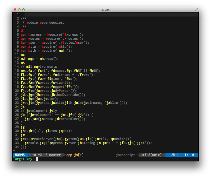Click the '2. vim' window title

105,10
